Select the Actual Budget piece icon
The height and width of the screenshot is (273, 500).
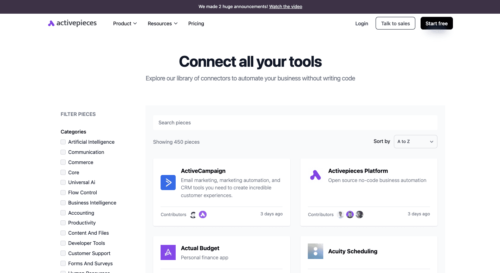[168, 252]
